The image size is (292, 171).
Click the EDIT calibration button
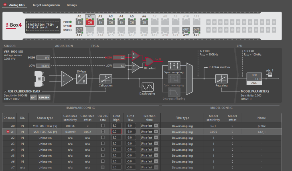click(x=33, y=97)
